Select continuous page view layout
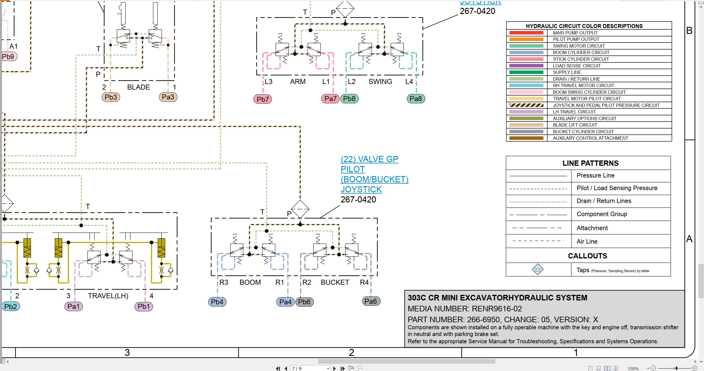Image resolution: width=704 pixels, height=371 pixels. click(x=598, y=369)
